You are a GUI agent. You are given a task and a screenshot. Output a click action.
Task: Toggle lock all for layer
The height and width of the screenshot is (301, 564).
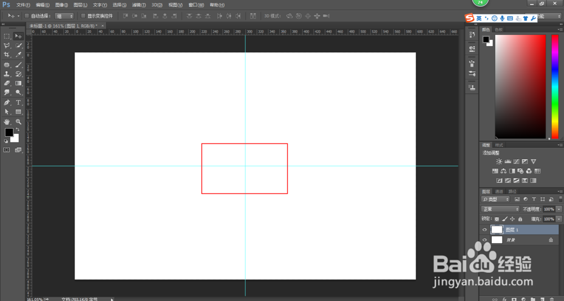pos(520,219)
